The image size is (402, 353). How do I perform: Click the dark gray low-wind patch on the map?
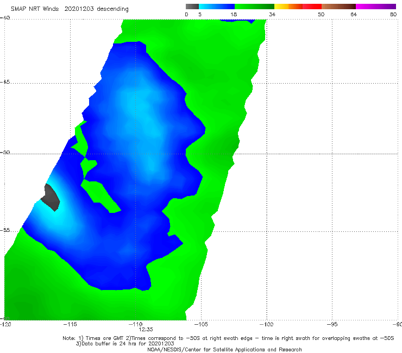51,198
